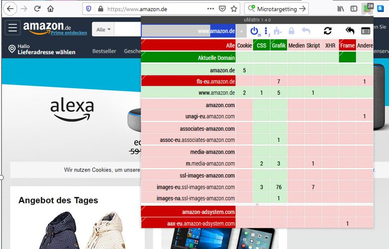Viewport: 389px width, 249px height.
Task: Revert all temporary changes with black arrows
Action: click(350, 31)
